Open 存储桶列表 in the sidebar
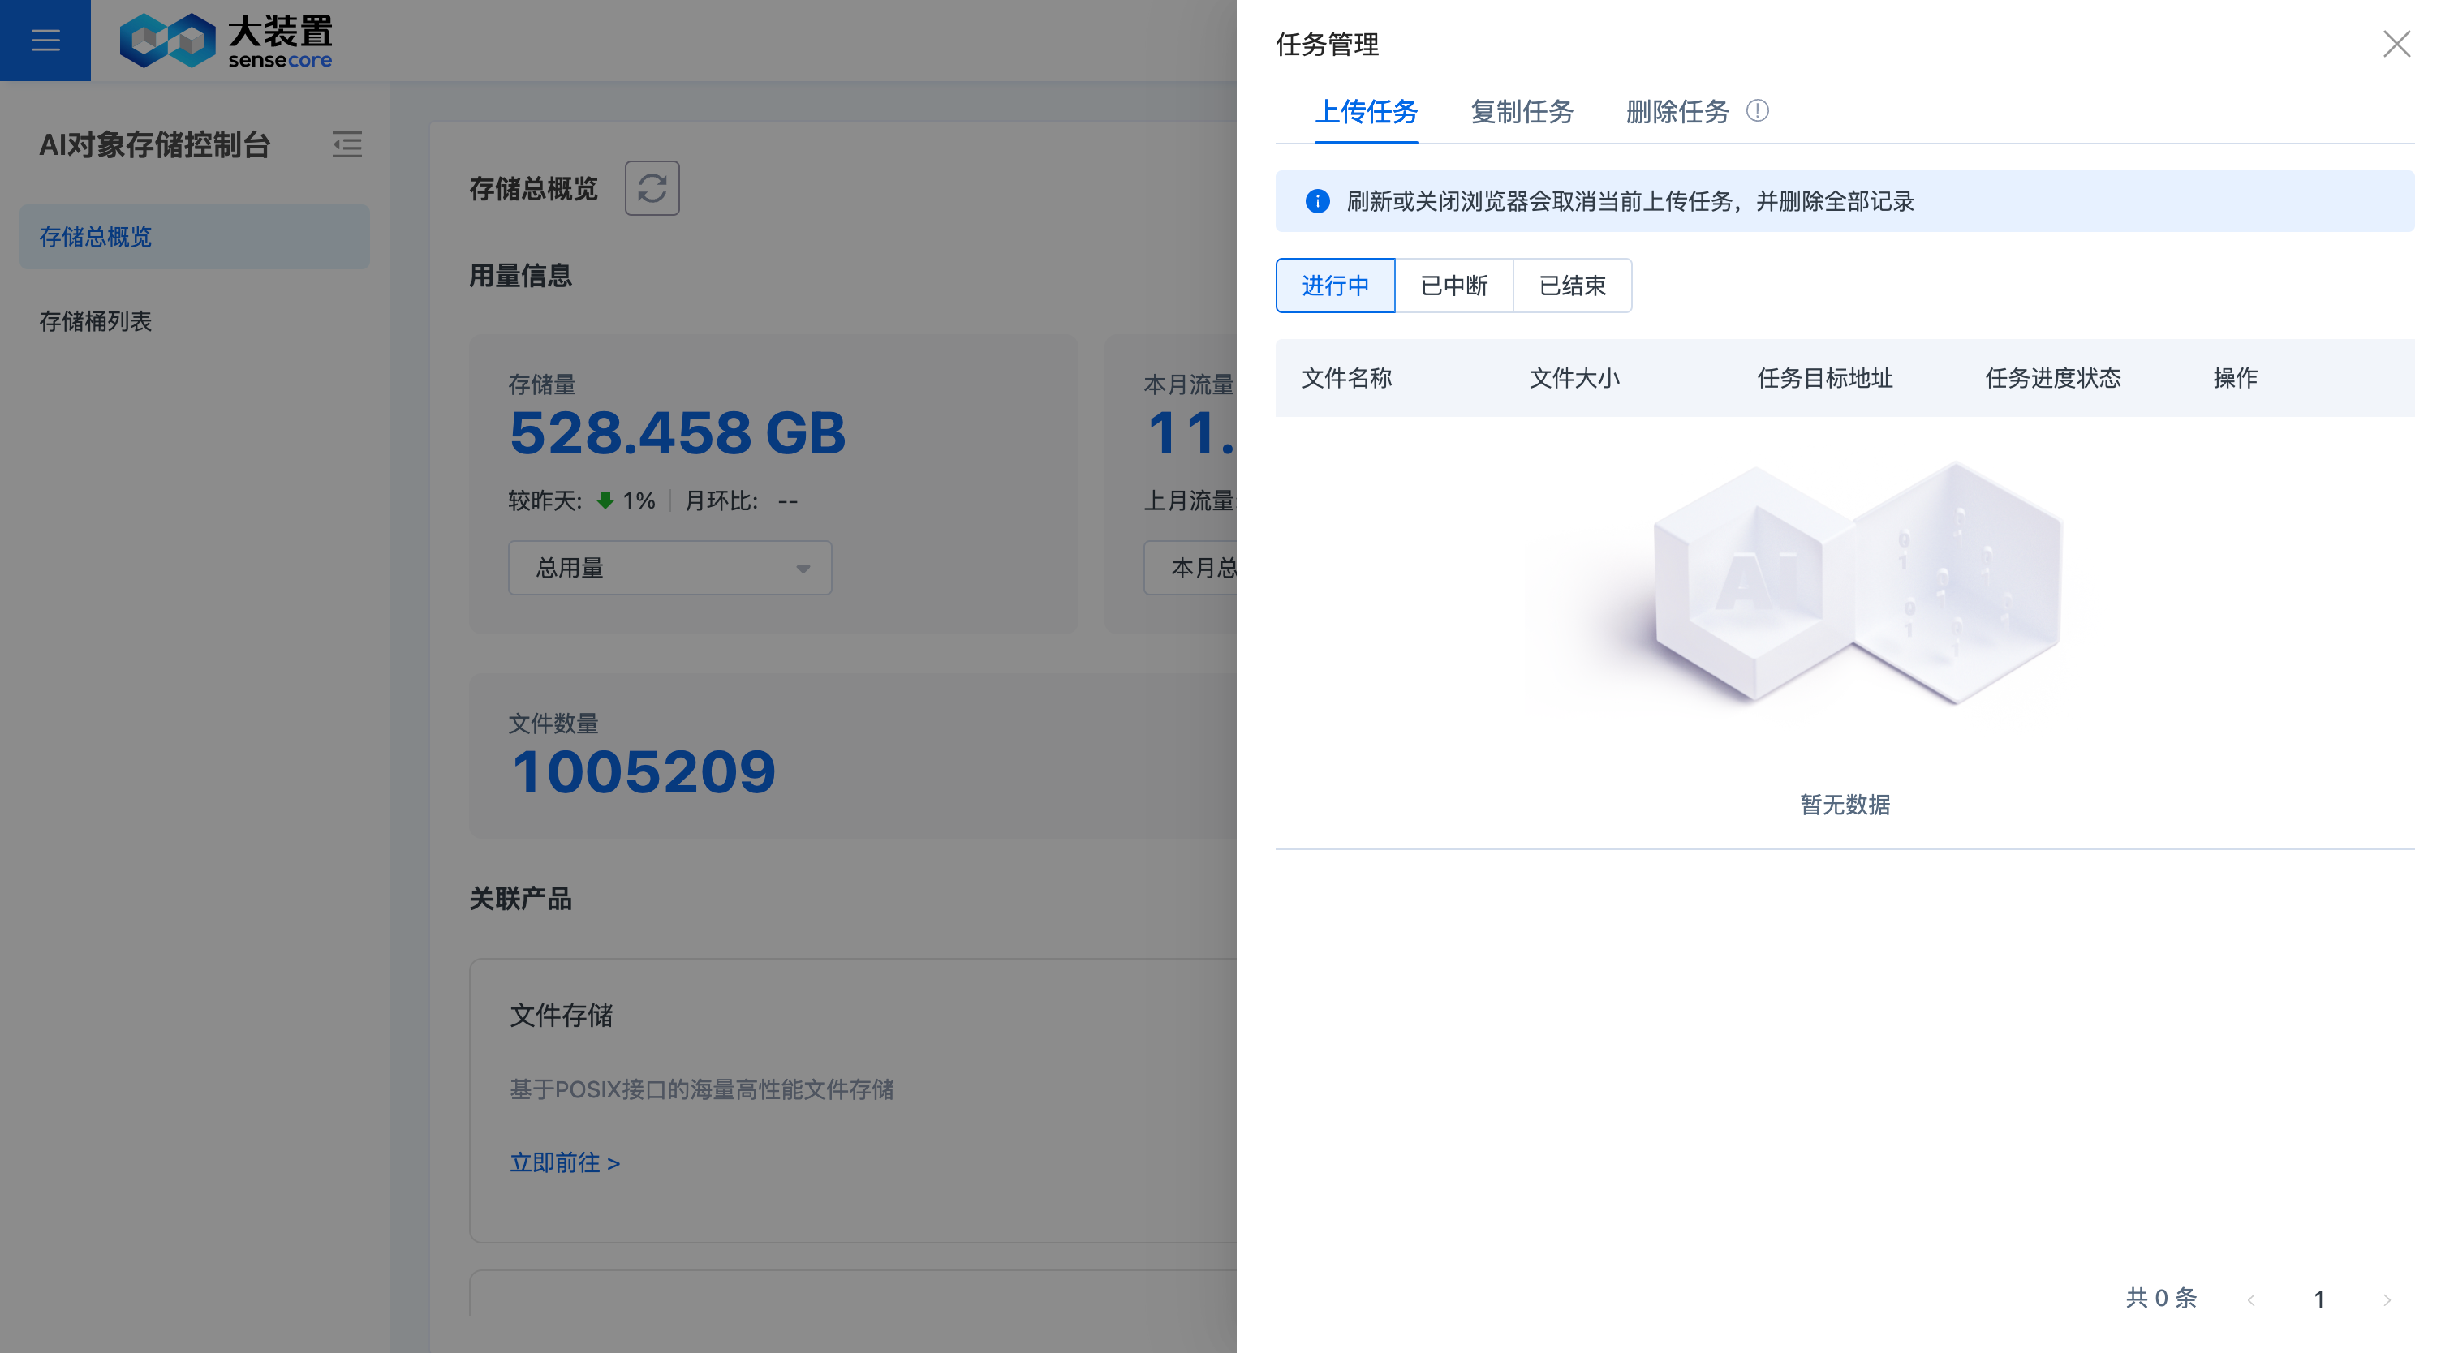The height and width of the screenshot is (1353, 2454). (x=95, y=322)
